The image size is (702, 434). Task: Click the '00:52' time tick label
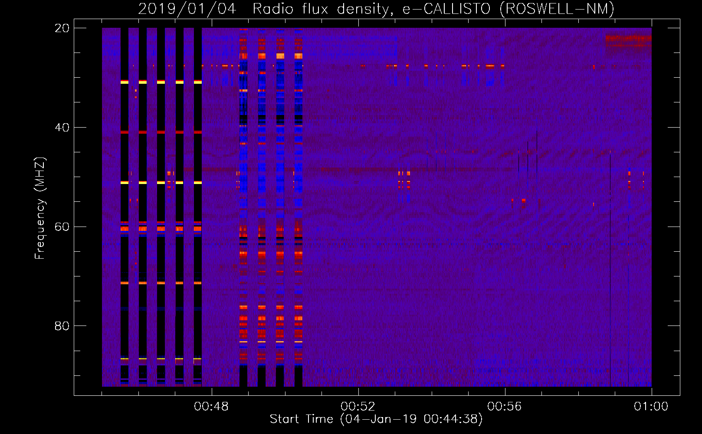tap(358, 407)
